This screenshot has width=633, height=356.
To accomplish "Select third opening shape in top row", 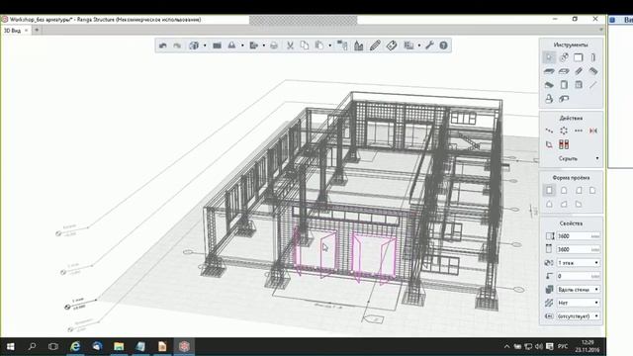I will 579,191.
